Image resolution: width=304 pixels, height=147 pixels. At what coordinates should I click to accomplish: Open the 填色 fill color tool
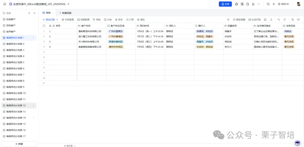point(141,20)
